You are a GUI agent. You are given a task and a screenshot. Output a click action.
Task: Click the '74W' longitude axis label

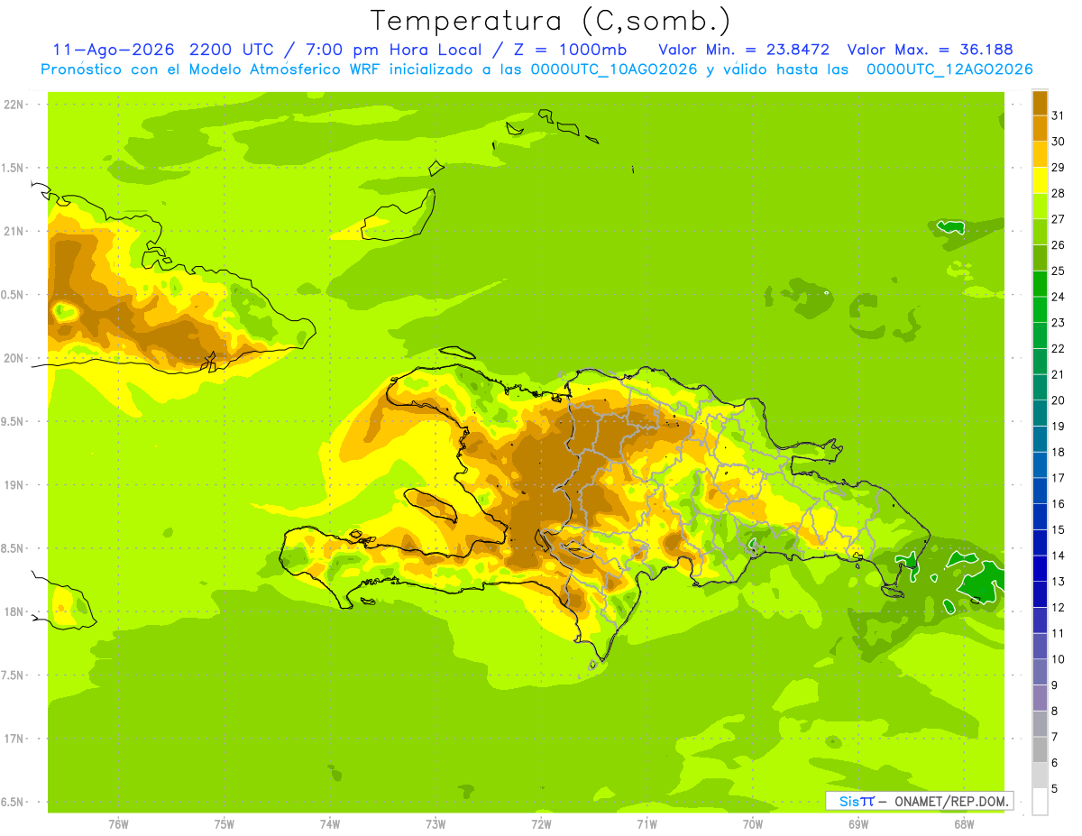[330, 823]
